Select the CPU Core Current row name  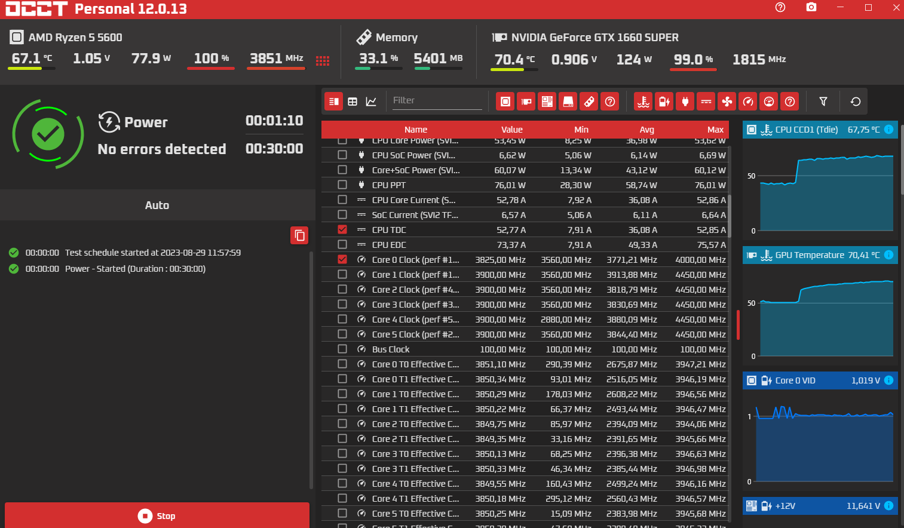coord(413,200)
